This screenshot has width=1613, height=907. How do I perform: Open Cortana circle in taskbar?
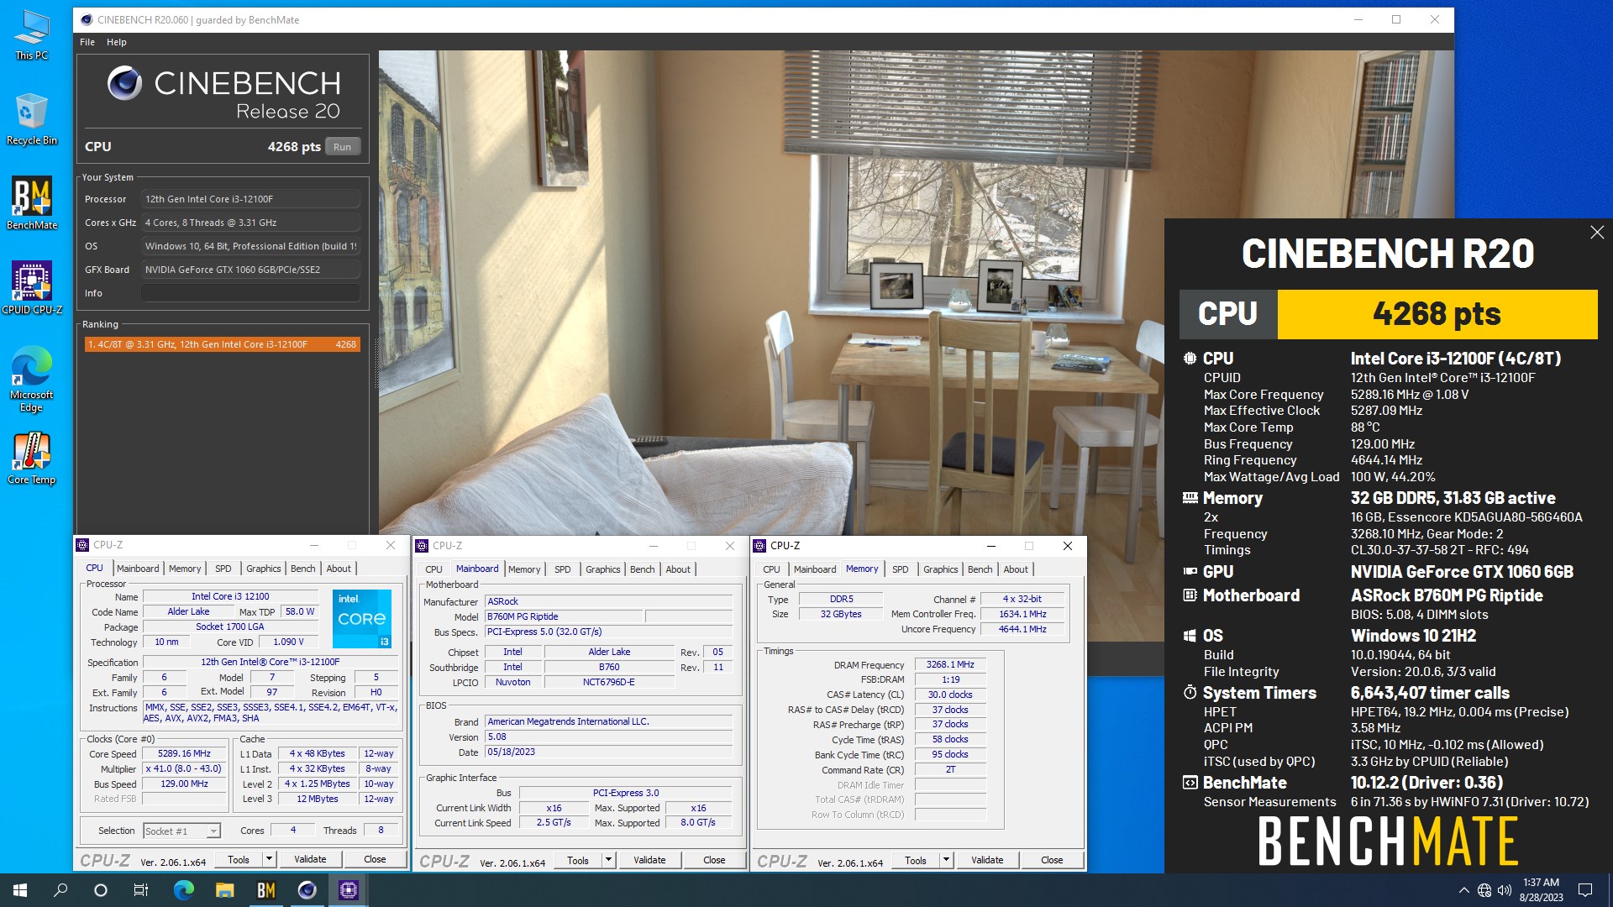(x=101, y=890)
